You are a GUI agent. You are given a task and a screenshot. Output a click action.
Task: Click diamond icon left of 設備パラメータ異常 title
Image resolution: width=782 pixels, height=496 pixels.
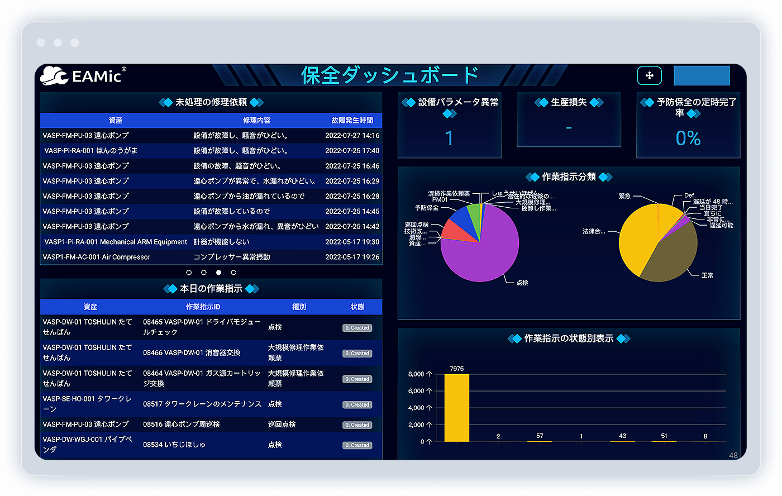pos(408,102)
